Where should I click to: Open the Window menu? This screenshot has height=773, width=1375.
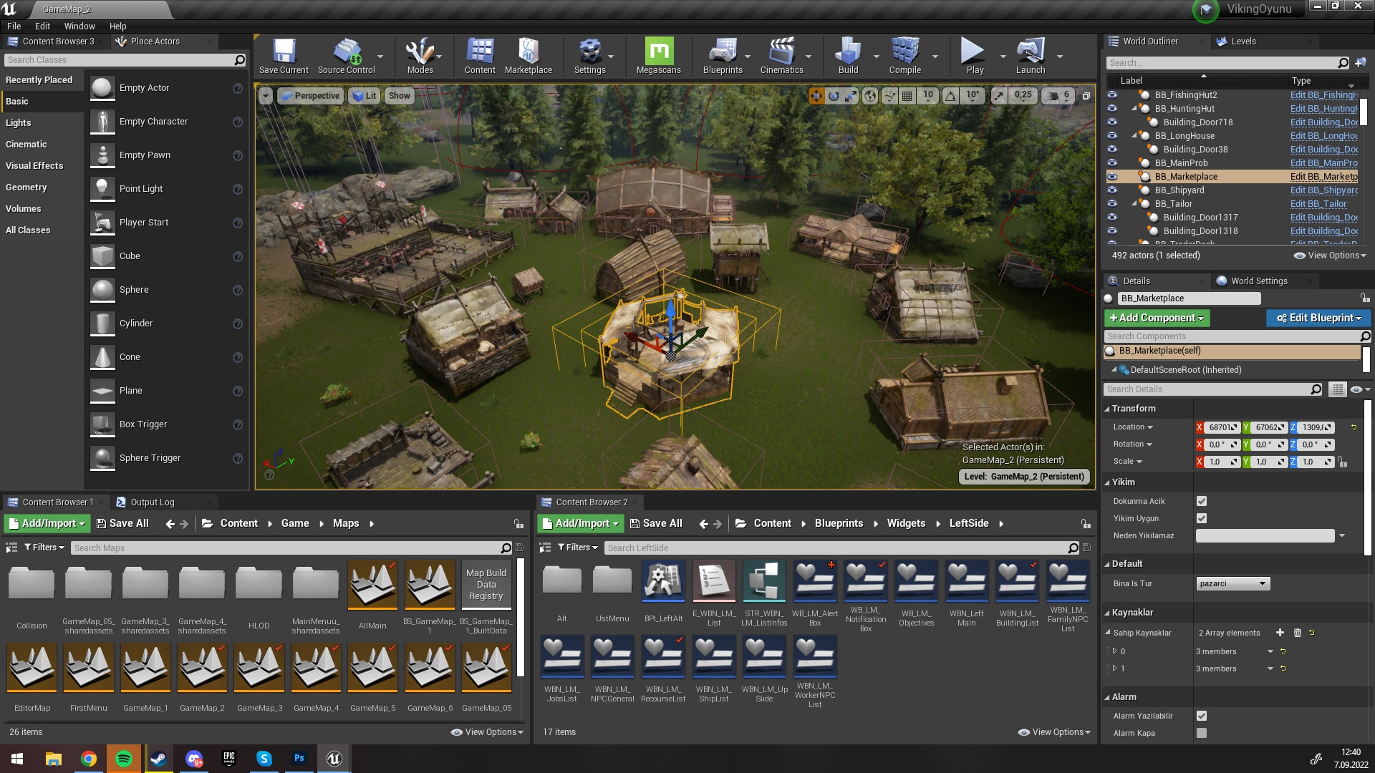click(79, 26)
